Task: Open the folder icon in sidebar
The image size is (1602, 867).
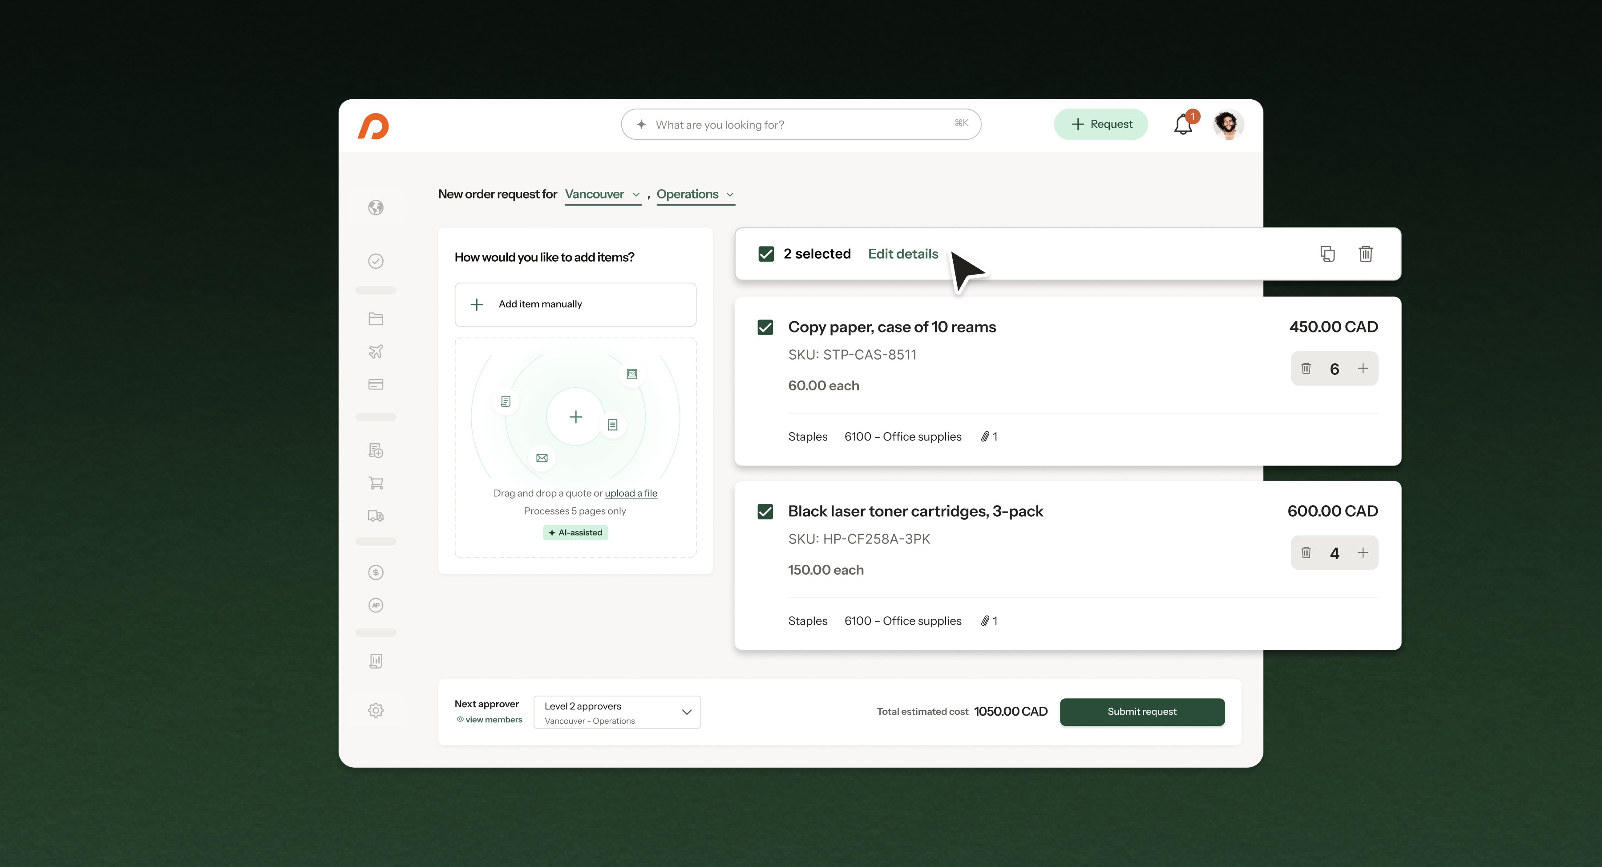Action: pyautogui.click(x=376, y=319)
